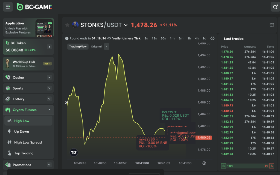Image resolution: width=280 pixels, height=175 pixels.
Task: Expand the Promotions menu chevron
Action: pos(49,165)
